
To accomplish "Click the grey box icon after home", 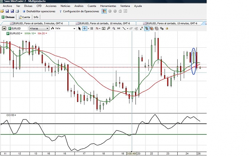I will tap(125, 11).
